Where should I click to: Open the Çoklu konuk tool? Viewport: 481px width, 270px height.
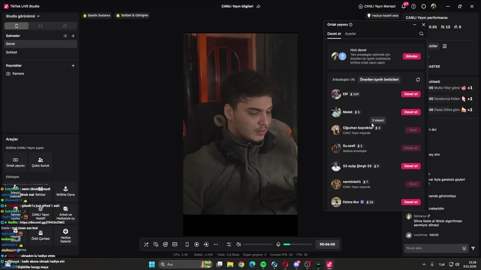(x=41, y=162)
